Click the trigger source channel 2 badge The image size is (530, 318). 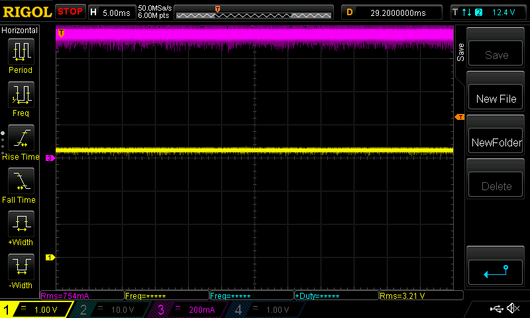478,13
